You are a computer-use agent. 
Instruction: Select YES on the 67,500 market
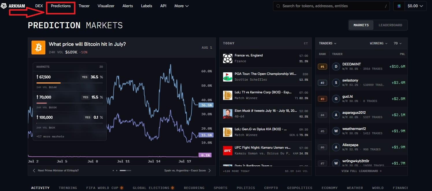[85, 77]
